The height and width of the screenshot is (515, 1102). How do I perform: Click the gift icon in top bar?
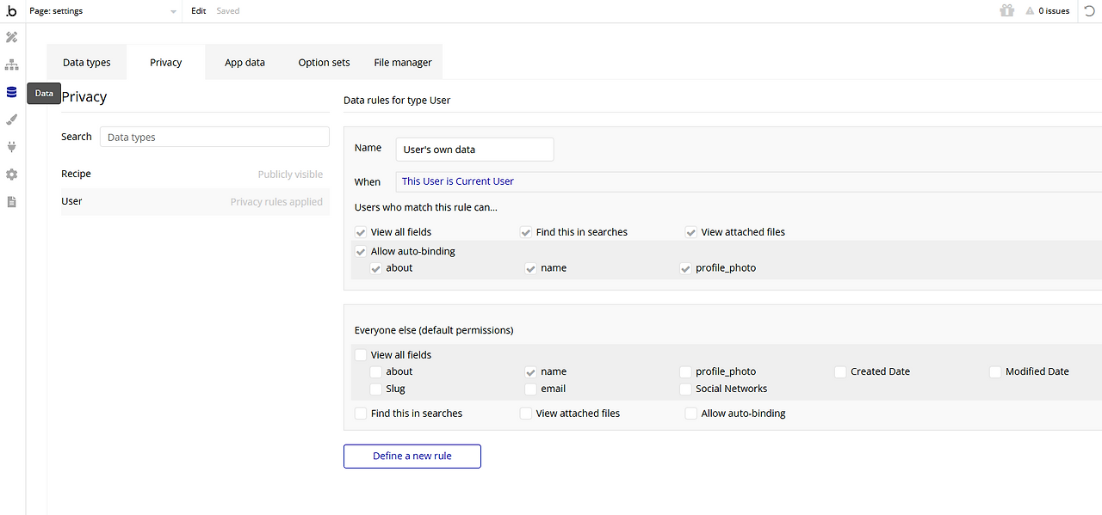point(1006,11)
